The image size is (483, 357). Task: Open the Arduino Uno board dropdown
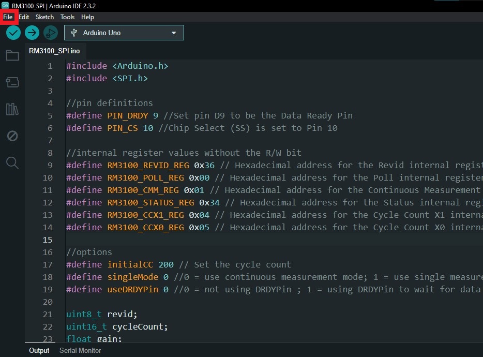click(x=124, y=33)
